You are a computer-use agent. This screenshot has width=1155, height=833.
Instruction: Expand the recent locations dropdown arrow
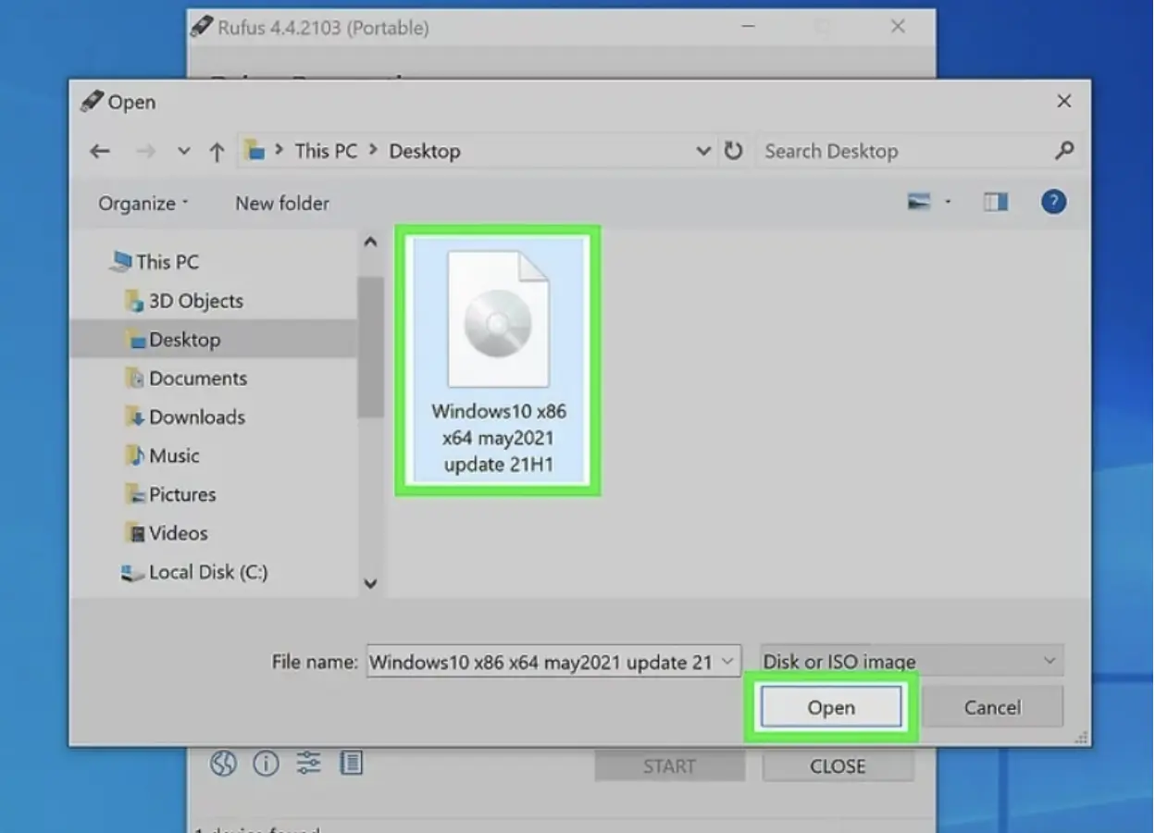point(183,152)
